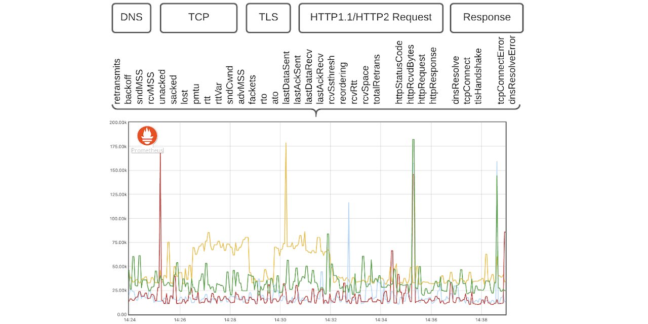Screen dimensions: 648x324
Task: Click the dnsResolve metric label
Action: point(456,80)
